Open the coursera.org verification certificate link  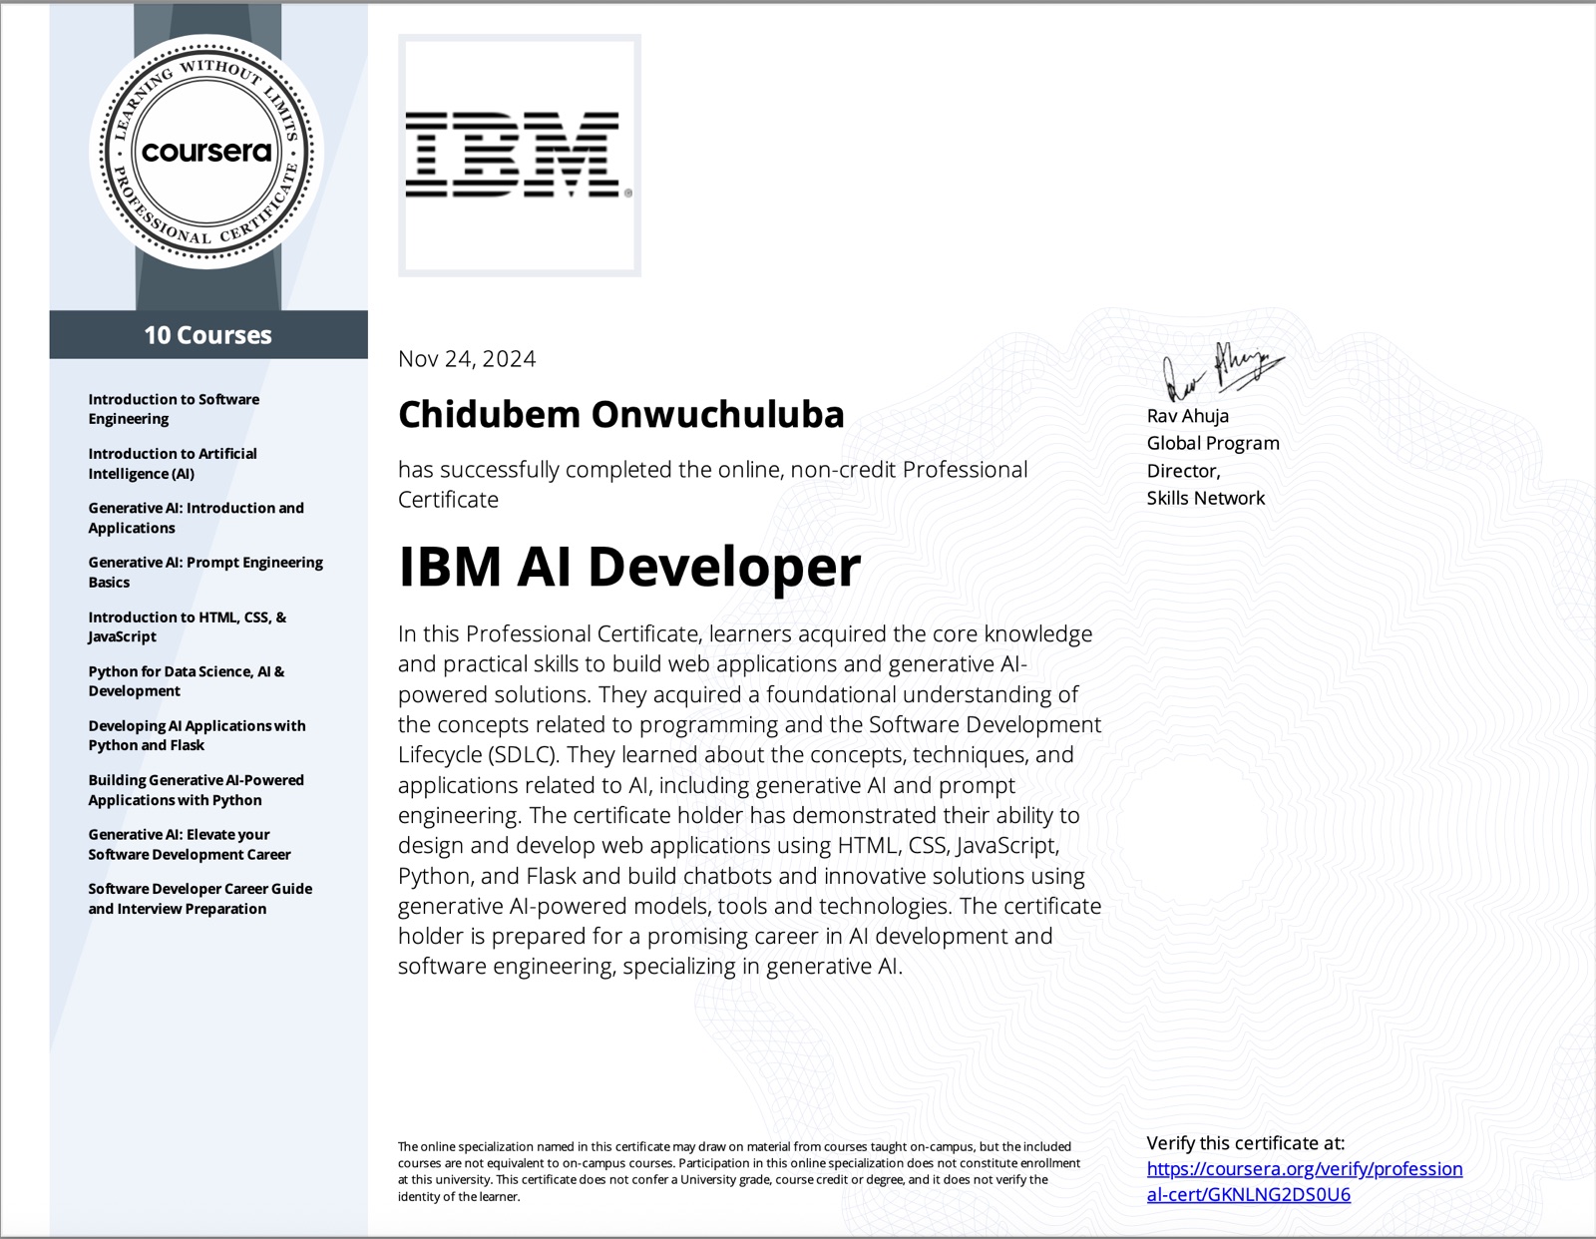point(1305,1181)
